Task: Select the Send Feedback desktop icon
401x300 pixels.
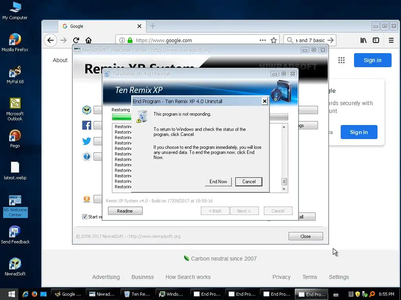Action: (15, 235)
